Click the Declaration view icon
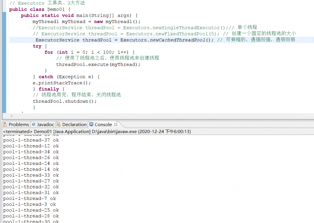This screenshot has height=223, width=314. coord(59,124)
